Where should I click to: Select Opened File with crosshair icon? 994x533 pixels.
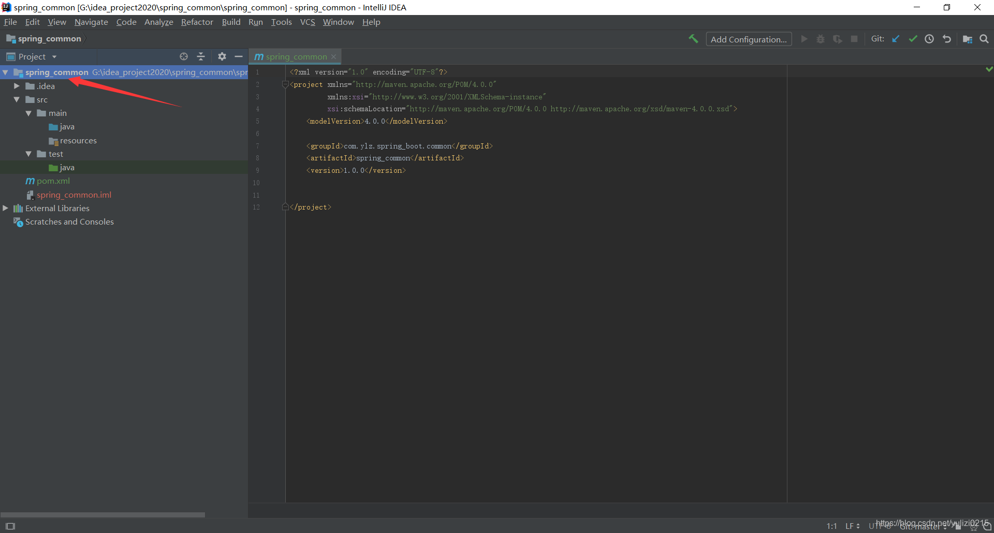click(x=184, y=56)
